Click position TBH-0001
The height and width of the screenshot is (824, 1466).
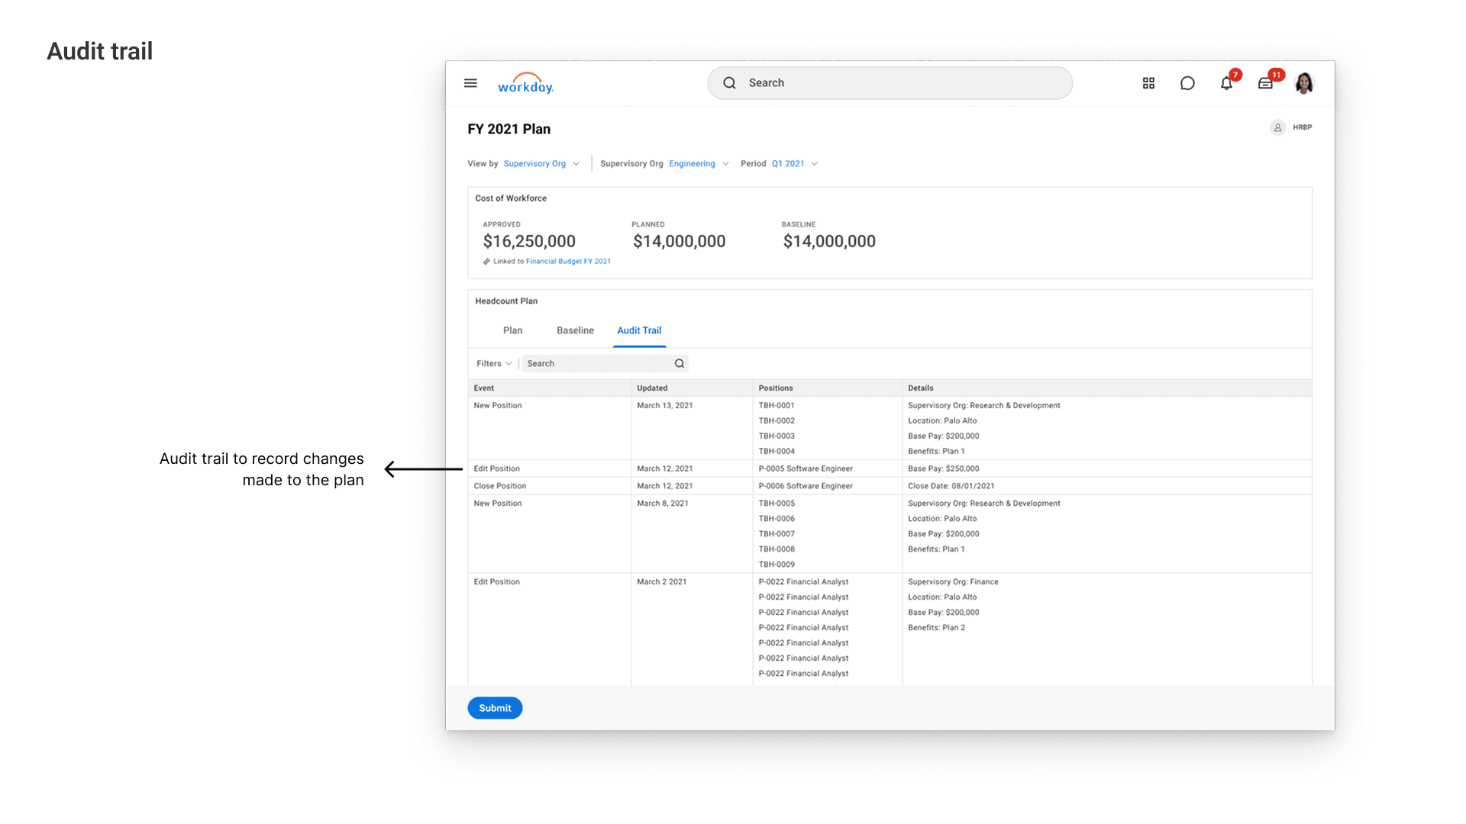777,406
